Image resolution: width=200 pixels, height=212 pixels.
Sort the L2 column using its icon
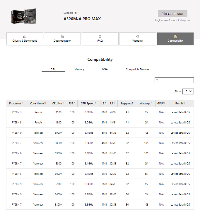coord(106,103)
